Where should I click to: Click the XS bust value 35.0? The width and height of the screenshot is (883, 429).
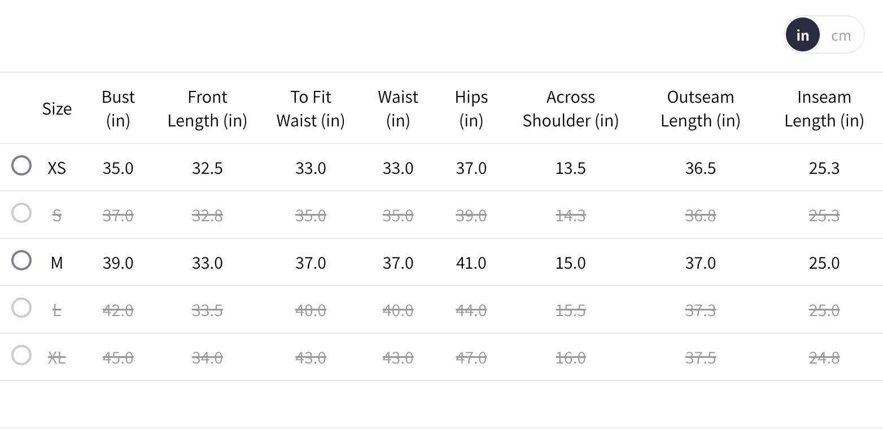(x=118, y=168)
